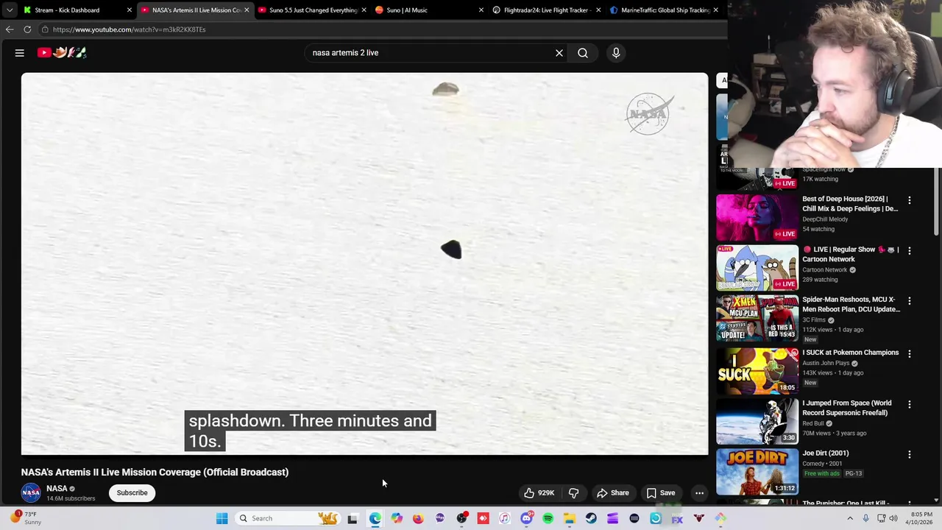Open I Jumped From Space video title
Viewport: 942px width, 530px height.
(847, 408)
